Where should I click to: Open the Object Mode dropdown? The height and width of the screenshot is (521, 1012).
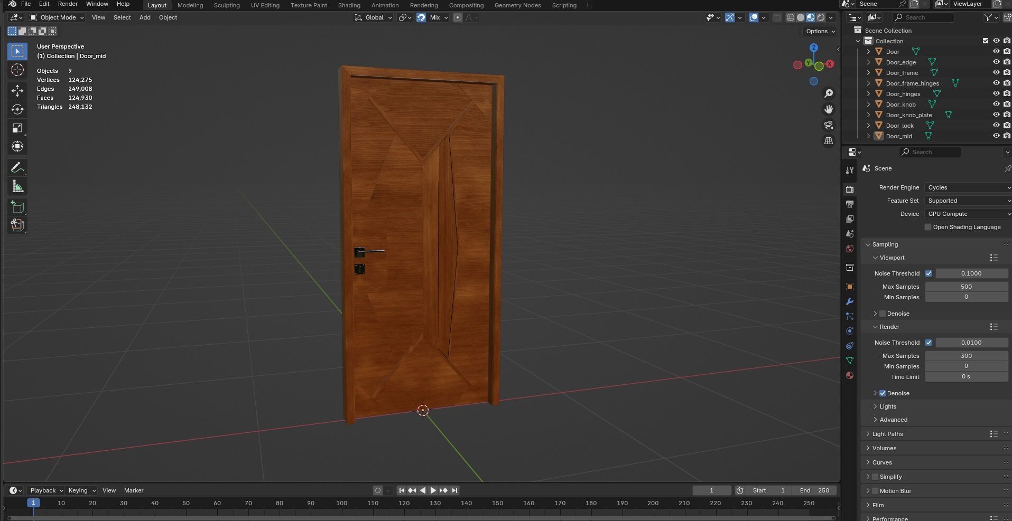click(57, 17)
